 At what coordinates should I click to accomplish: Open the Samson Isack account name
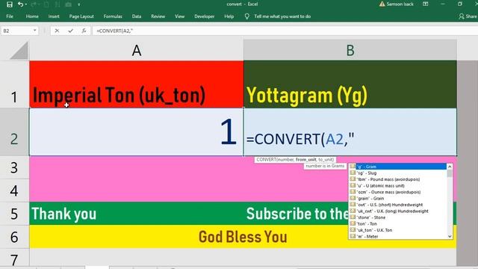tap(400, 4)
